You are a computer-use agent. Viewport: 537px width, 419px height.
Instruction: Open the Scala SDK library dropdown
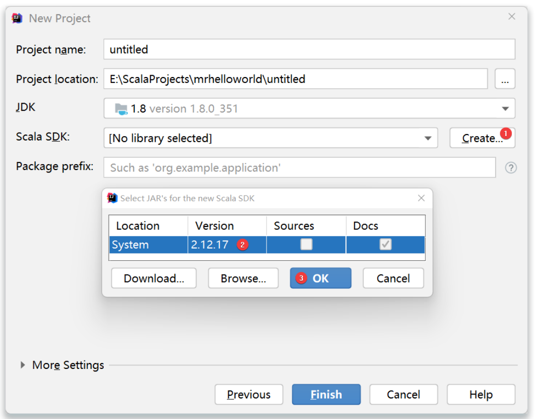[x=428, y=138]
